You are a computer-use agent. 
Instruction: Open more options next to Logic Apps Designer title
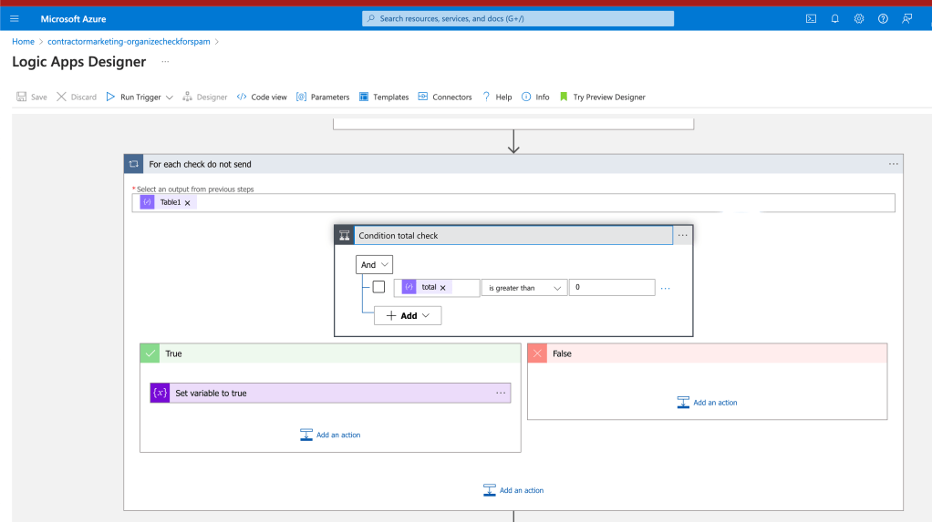[x=165, y=62]
